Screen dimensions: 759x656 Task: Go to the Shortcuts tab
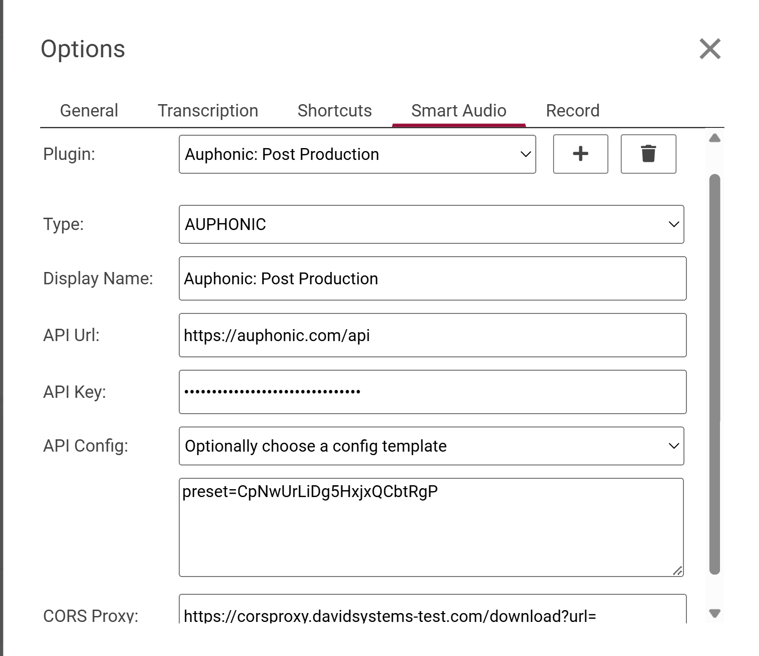click(x=334, y=111)
